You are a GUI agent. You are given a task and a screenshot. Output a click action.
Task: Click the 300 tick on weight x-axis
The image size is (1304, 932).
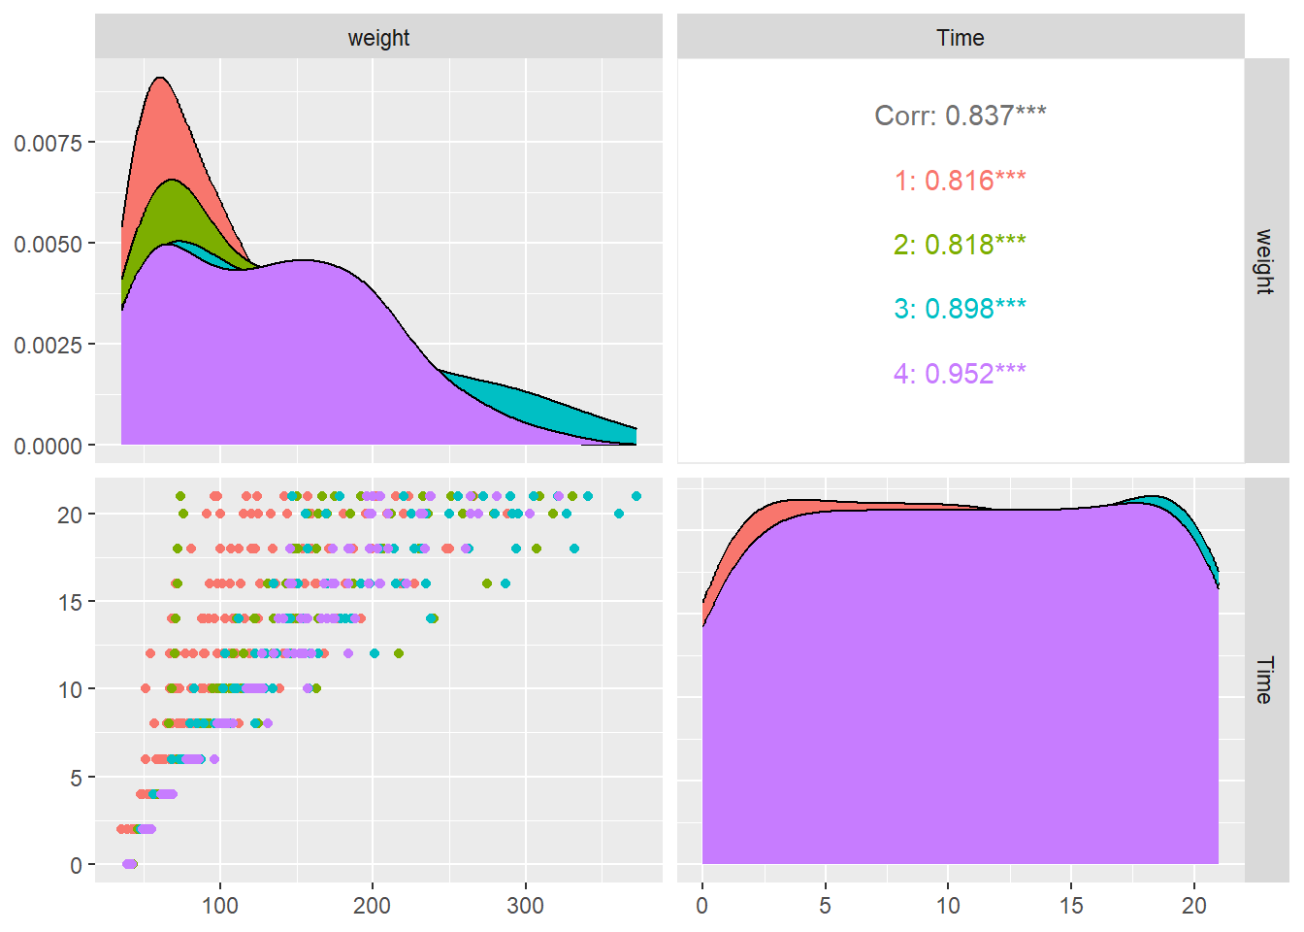click(x=525, y=906)
